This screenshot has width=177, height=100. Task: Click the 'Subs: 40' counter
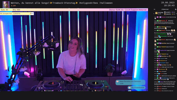click(4, 10)
